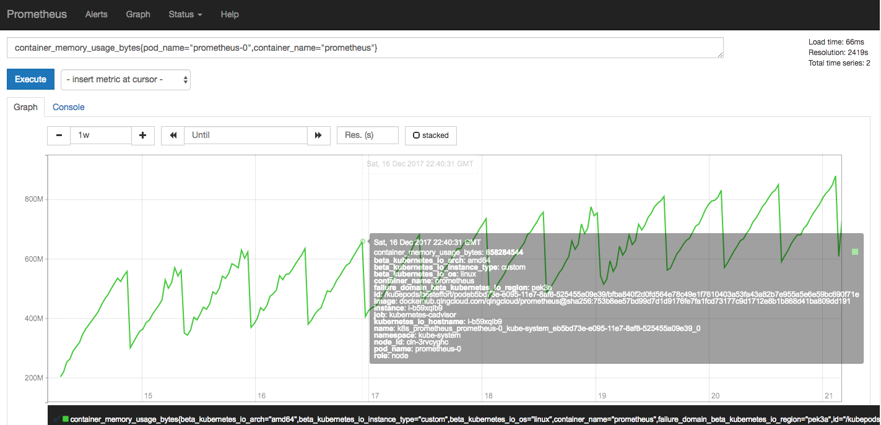Switch to the Console tab
Screen dimensions: 881x425
68,107
